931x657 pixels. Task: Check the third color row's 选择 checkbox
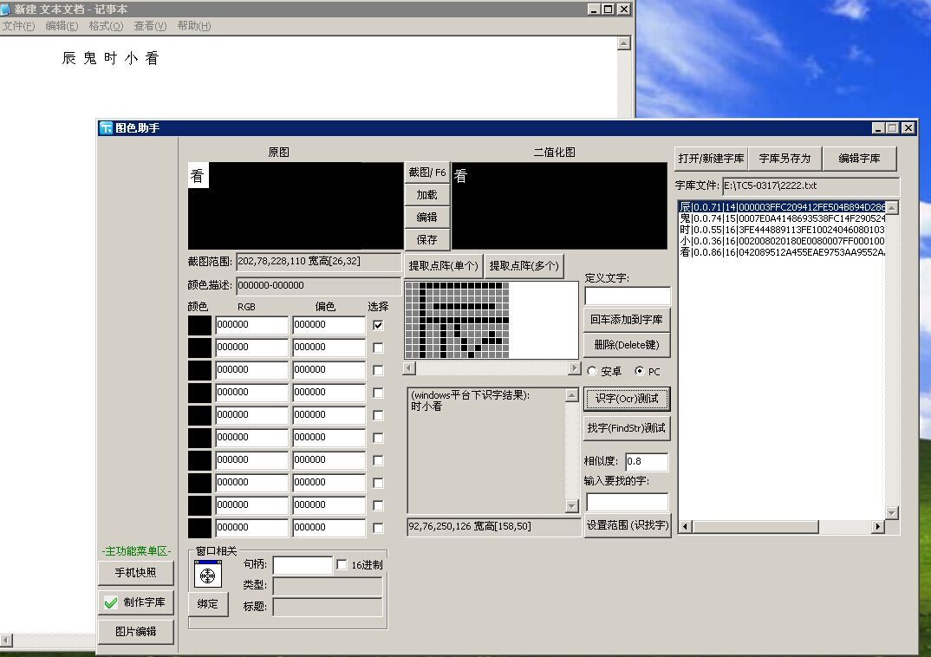378,370
